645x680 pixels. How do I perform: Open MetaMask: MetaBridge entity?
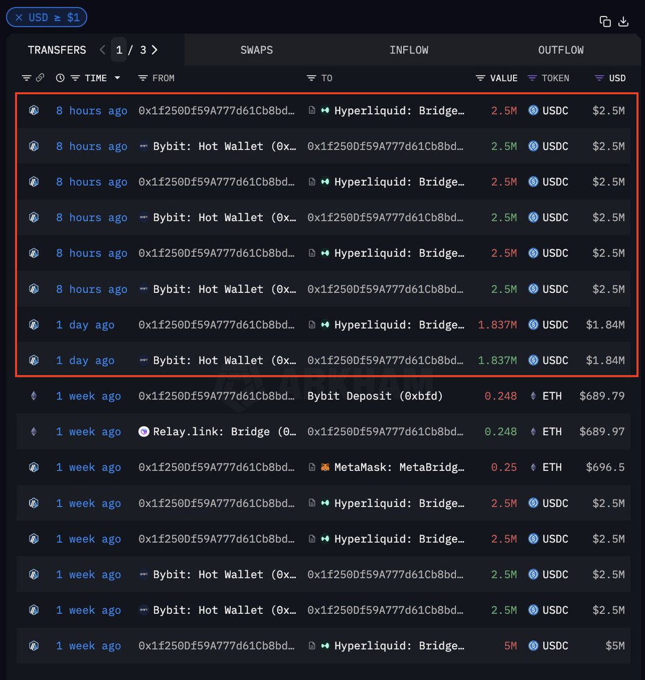(399, 467)
